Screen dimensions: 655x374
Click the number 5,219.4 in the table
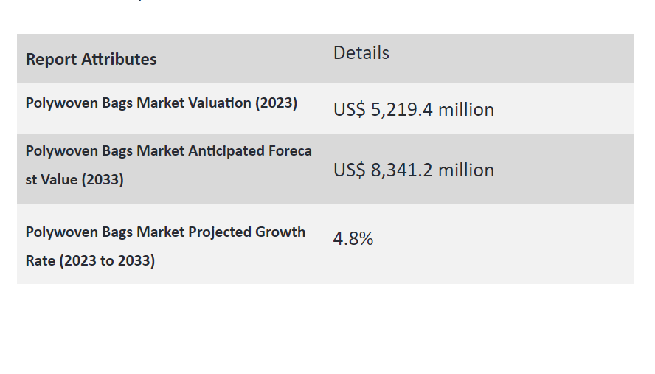point(401,110)
